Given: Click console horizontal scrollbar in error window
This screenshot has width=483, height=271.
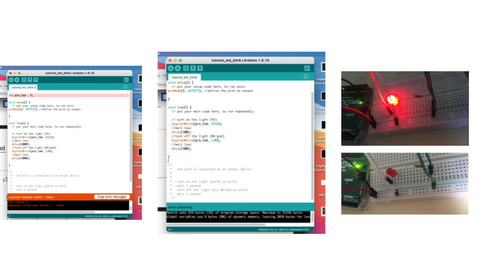Looking at the screenshot, I should pyautogui.click(x=51, y=212).
